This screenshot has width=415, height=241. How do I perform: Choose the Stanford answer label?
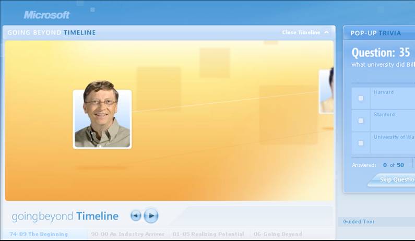pos(384,115)
